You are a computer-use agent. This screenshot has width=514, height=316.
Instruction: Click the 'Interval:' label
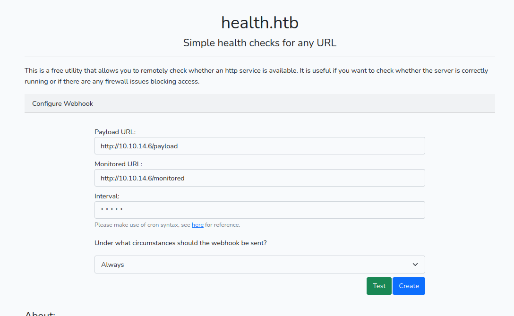click(107, 196)
